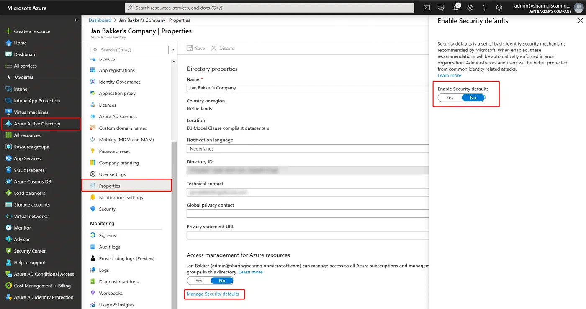Set Access management toggle to Yes
The height and width of the screenshot is (309, 586).
click(x=199, y=281)
